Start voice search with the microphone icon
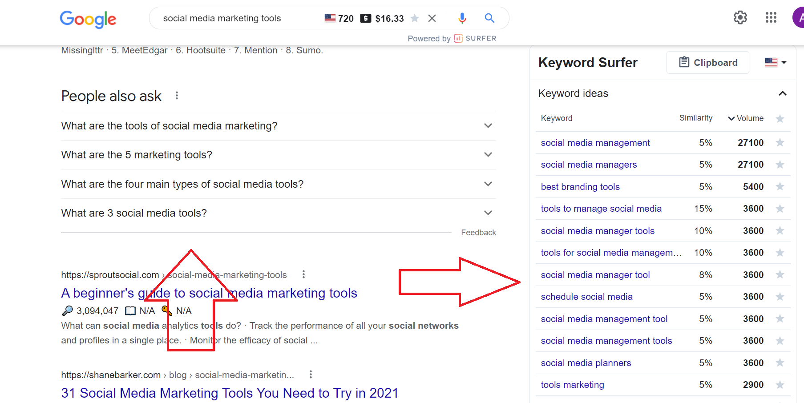The image size is (804, 403). [x=462, y=18]
